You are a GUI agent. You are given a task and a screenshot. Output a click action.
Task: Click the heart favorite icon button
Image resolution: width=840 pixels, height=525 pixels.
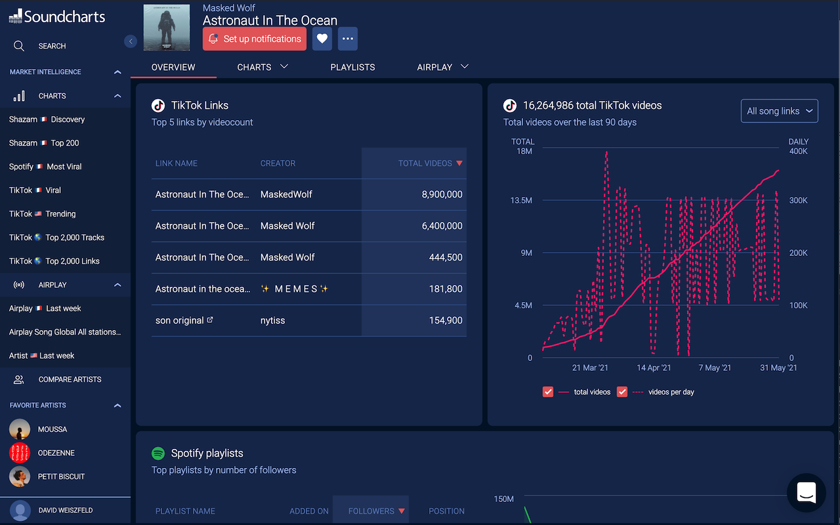pos(322,39)
